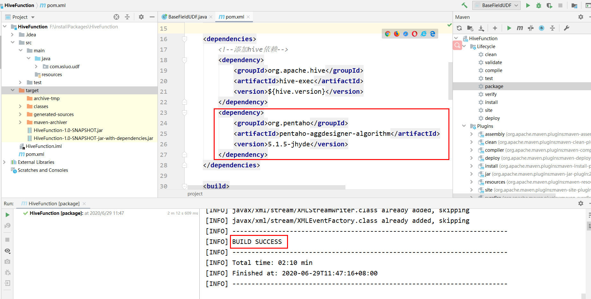Add a Maven project with the plus icon
Viewport: 591px width, 299px height.
pyautogui.click(x=495, y=28)
